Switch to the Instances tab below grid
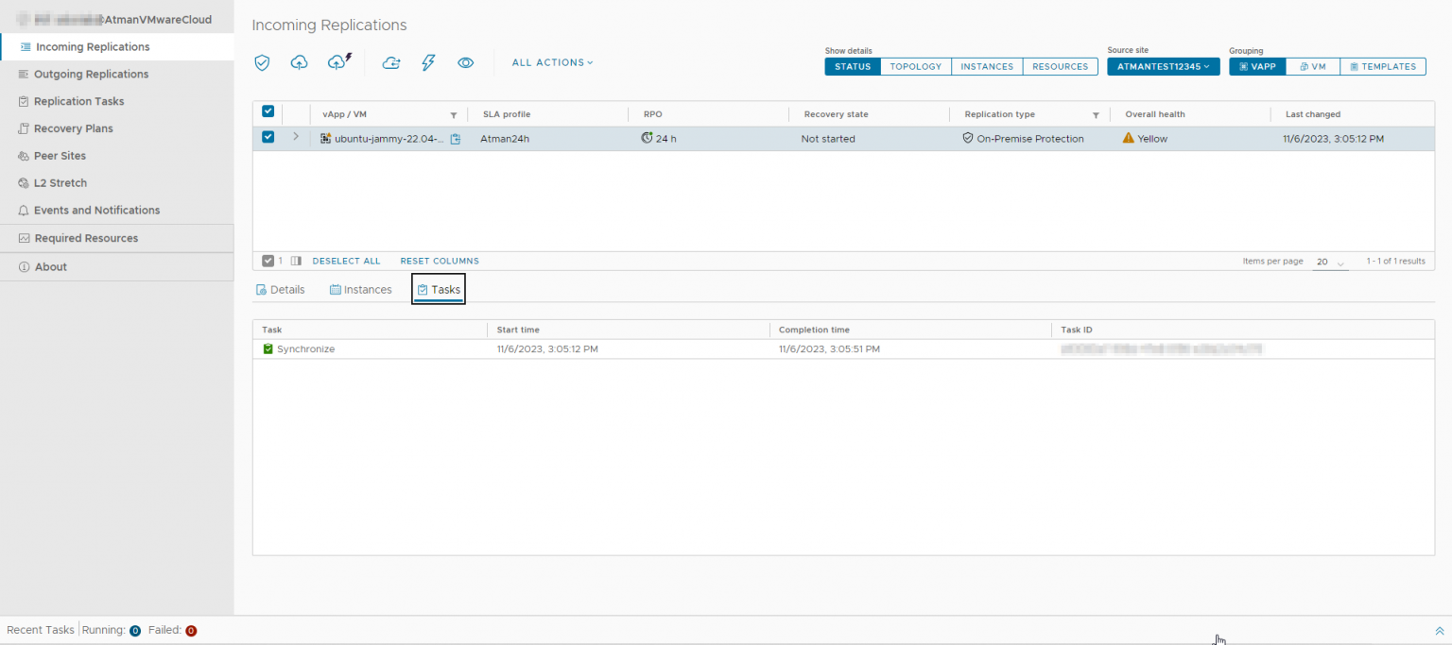 360,290
